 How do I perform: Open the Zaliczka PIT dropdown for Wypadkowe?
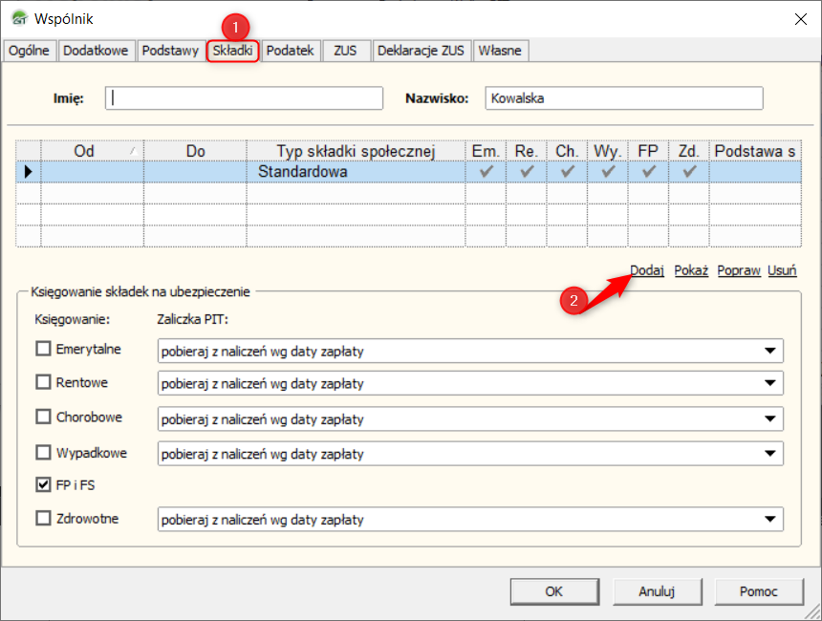[470, 454]
